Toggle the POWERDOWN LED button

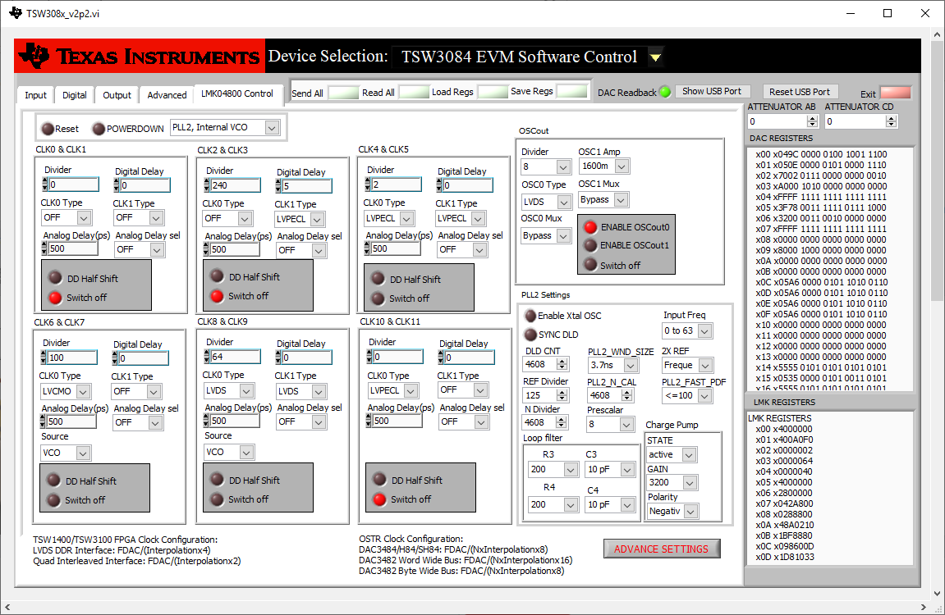99,128
